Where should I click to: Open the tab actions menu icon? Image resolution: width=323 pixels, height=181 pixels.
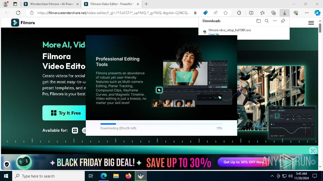click(15, 4)
